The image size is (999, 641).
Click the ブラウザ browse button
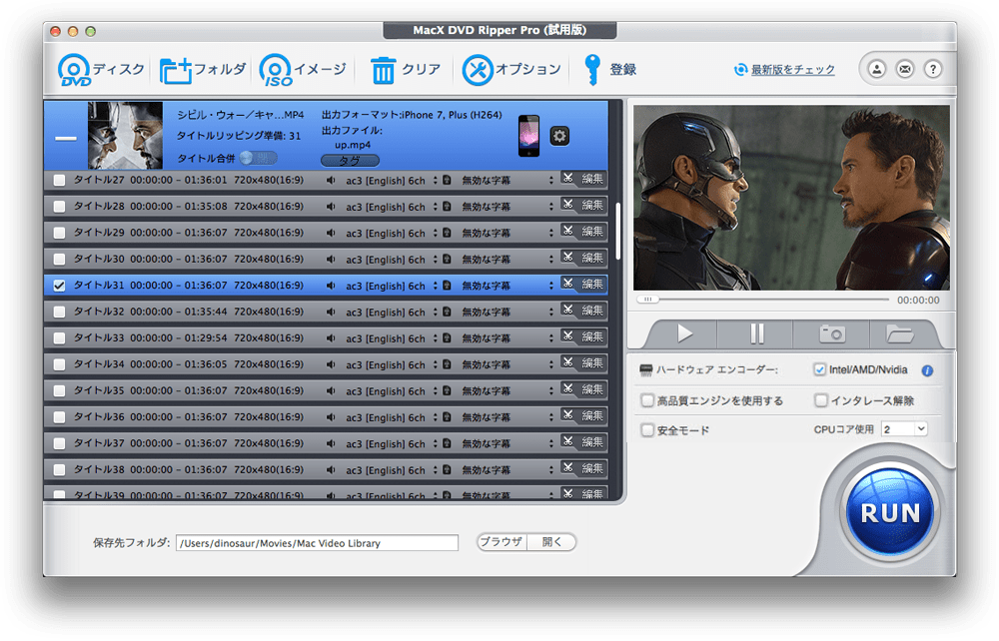pyautogui.click(x=502, y=542)
